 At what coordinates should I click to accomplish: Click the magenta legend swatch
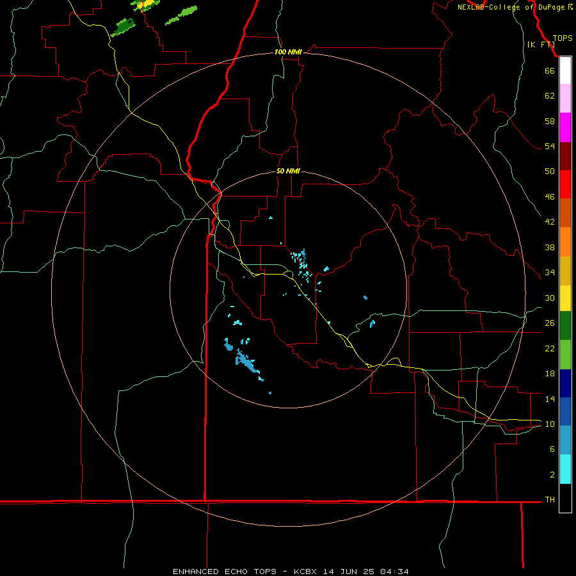pos(565,127)
